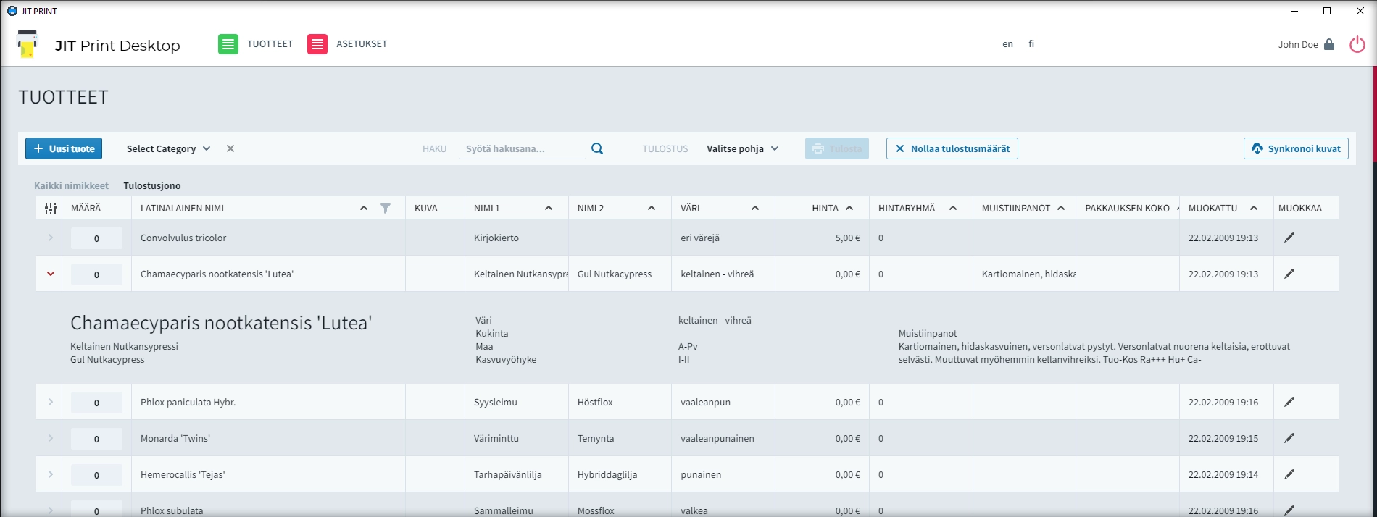This screenshot has height=517, width=1377.
Task: Click the search magnifier icon
Action: click(x=597, y=148)
